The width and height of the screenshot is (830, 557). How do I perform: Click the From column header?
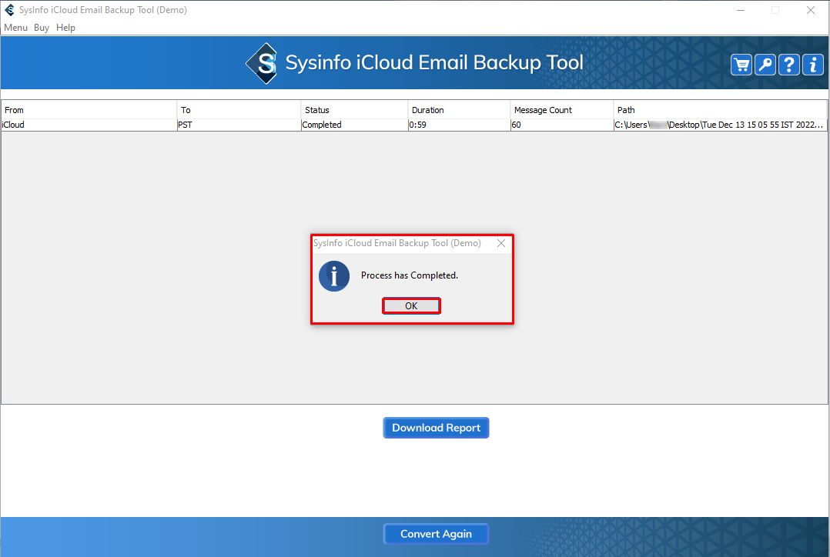click(x=89, y=110)
